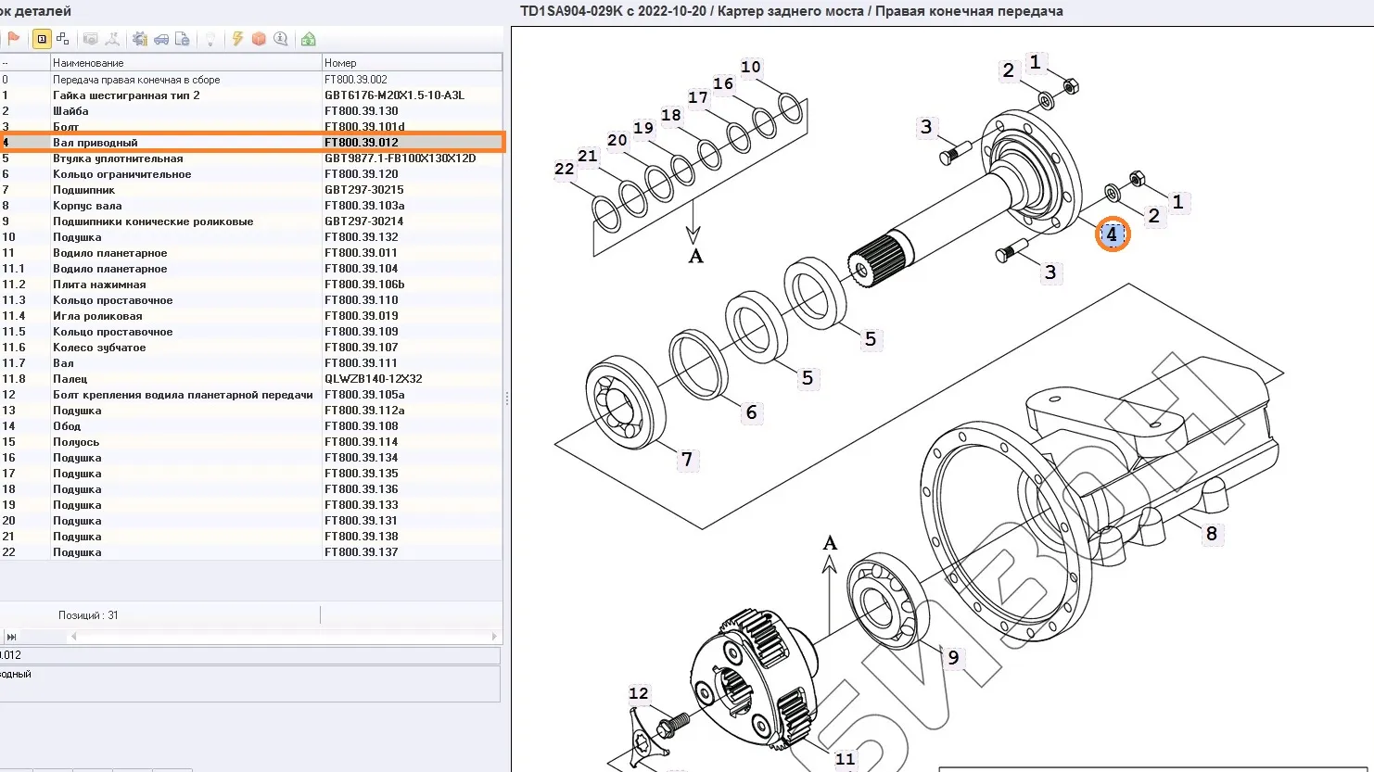
Task: Click callout number 11 on the diagram
Action: (845, 759)
